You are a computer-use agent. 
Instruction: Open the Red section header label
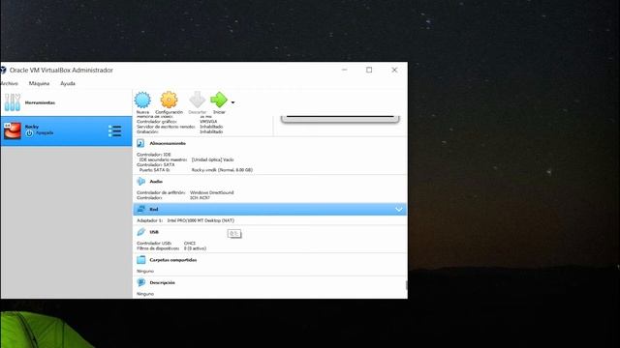[x=154, y=210]
